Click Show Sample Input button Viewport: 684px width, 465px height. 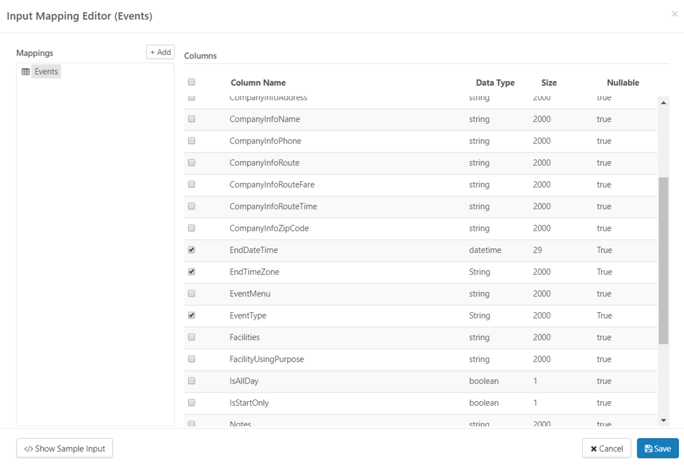(x=64, y=448)
